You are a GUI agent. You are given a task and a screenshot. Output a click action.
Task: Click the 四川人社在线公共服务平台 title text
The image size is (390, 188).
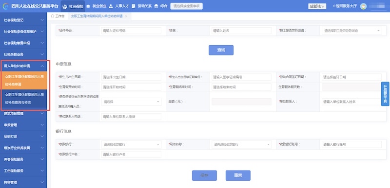35,6
